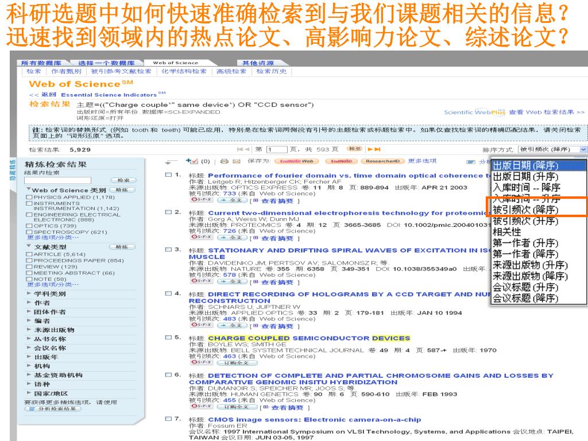The width and height of the screenshot is (588, 441).
Task: Click the EndNote Web save button
Action: point(296,161)
